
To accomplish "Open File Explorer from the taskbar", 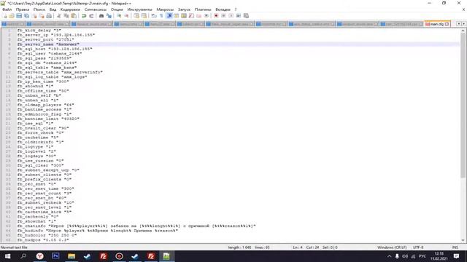I will [x=72, y=256].
